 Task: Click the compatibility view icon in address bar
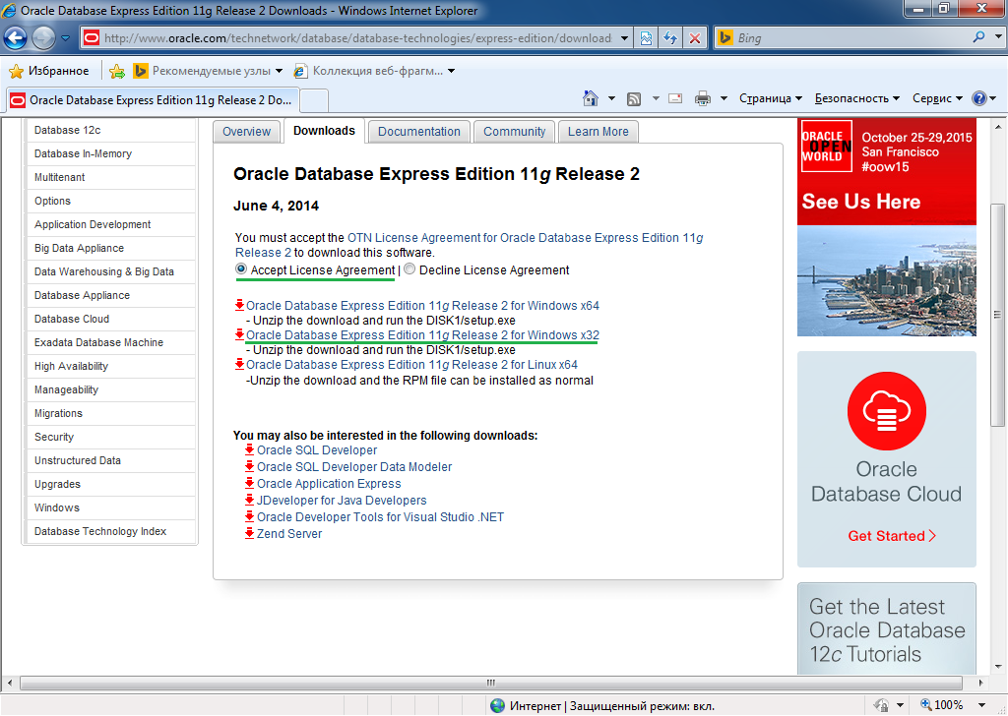pos(646,38)
